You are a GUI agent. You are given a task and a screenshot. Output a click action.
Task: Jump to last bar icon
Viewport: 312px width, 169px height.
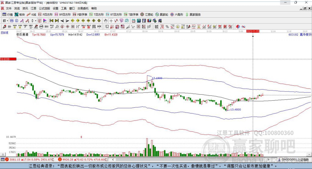pos(57,21)
